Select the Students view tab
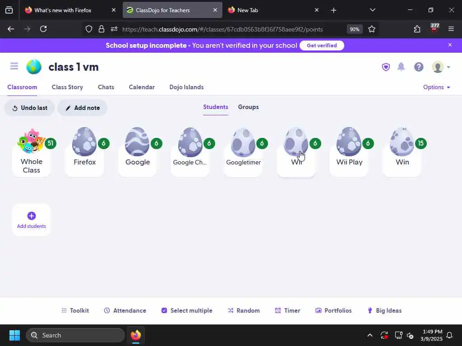Viewport: 462px width, 346px height. click(x=215, y=107)
